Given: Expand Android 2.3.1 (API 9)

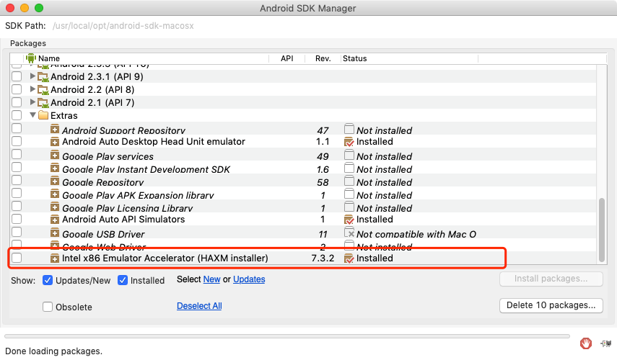Looking at the screenshot, I should [32, 76].
